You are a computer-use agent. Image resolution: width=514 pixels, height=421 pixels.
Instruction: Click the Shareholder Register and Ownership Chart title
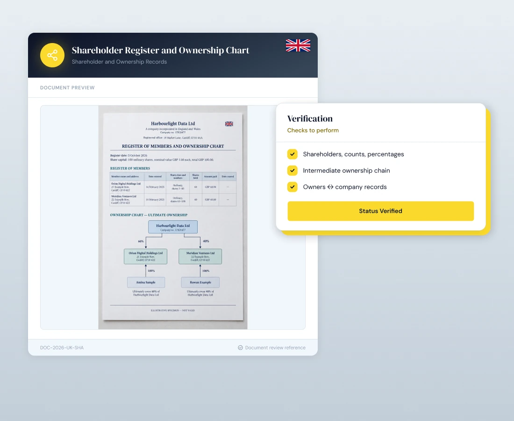click(160, 50)
